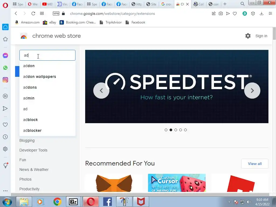This screenshot has width=276, height=207.
Task: Select first carousel dot
Action: pyautogui.click(x=166, y=130)
